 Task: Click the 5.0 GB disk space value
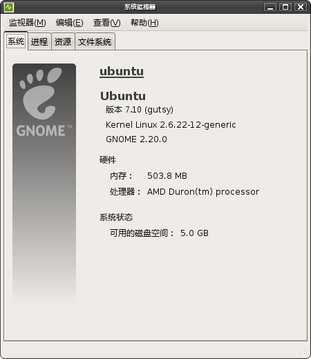tap(194, 233)
